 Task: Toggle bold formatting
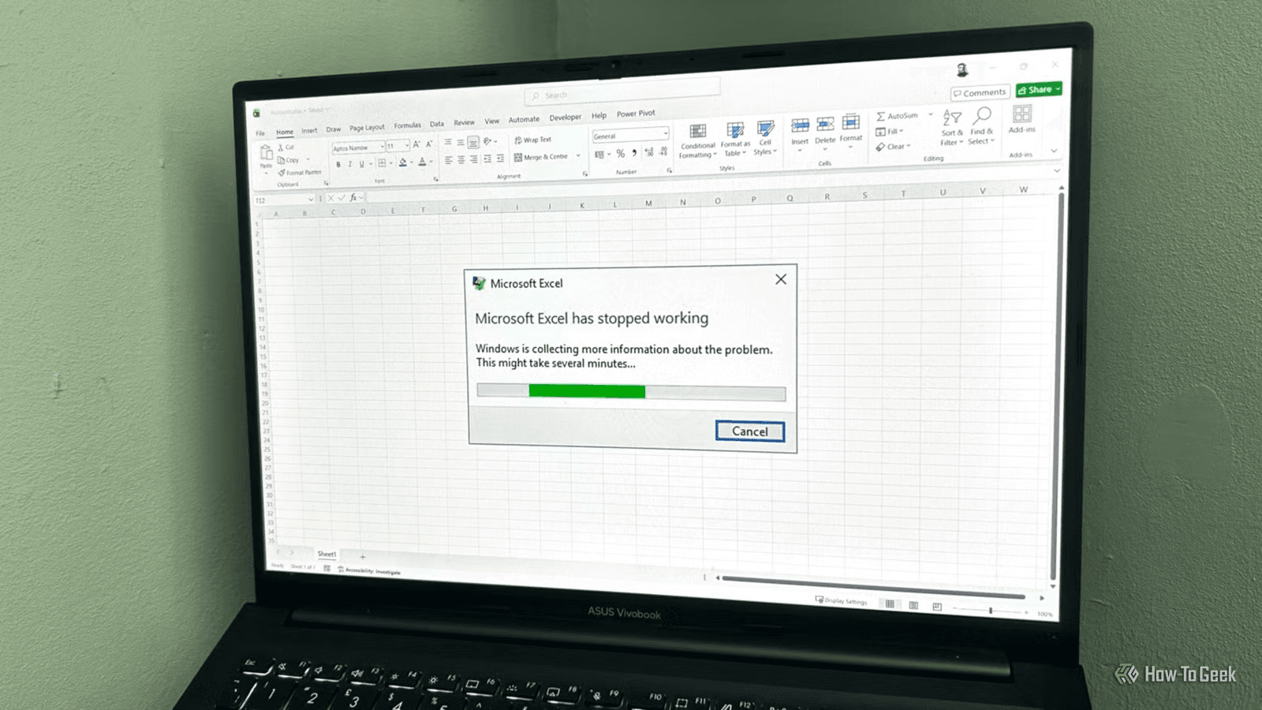coord(338,165)
